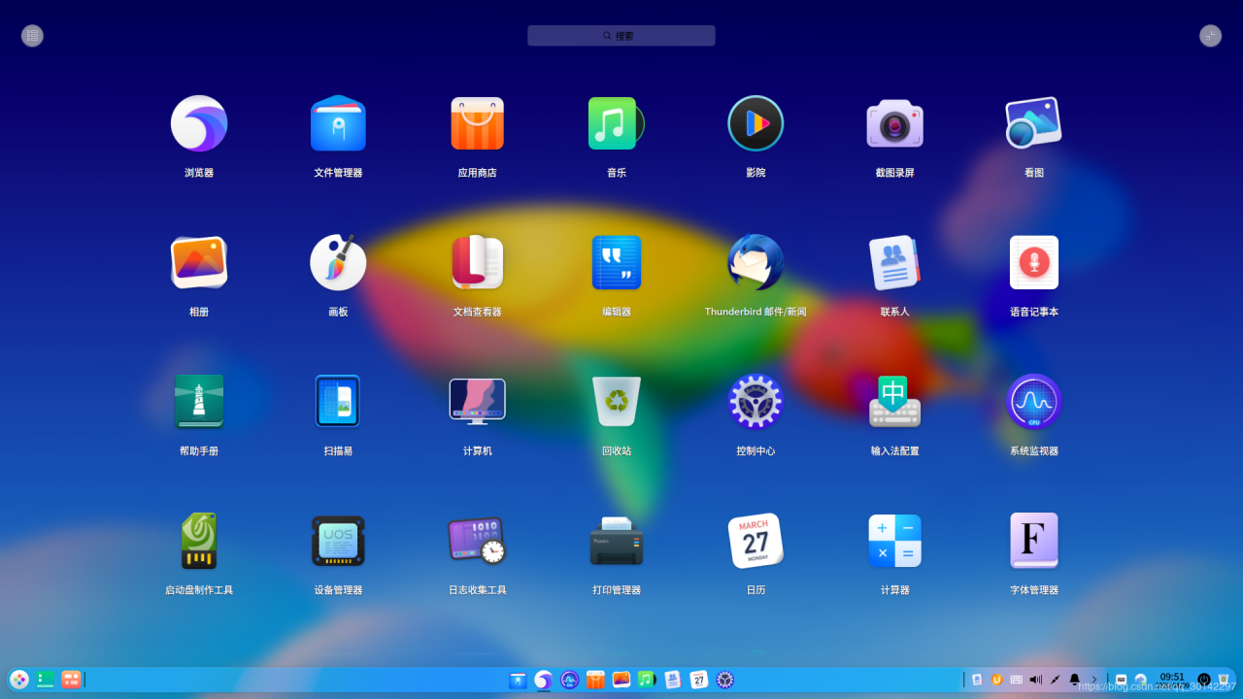Expand the tray arrow chevron

coord(1093,680)
